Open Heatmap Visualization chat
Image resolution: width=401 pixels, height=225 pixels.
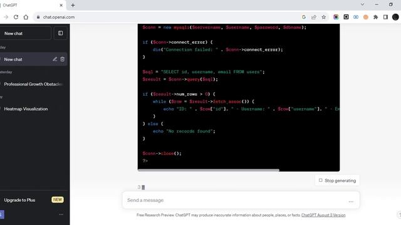point(26,109)
